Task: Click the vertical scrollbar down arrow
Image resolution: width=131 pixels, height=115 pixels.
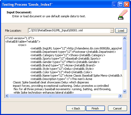Action: coord(124,91)
